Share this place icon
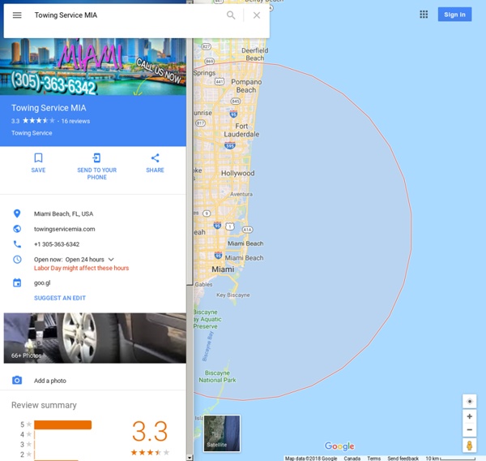 pos(155,158)
